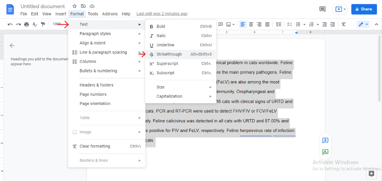Open the Explore button at bottom right
This screenshot has width=382, height=181.
tap(371, 174)
